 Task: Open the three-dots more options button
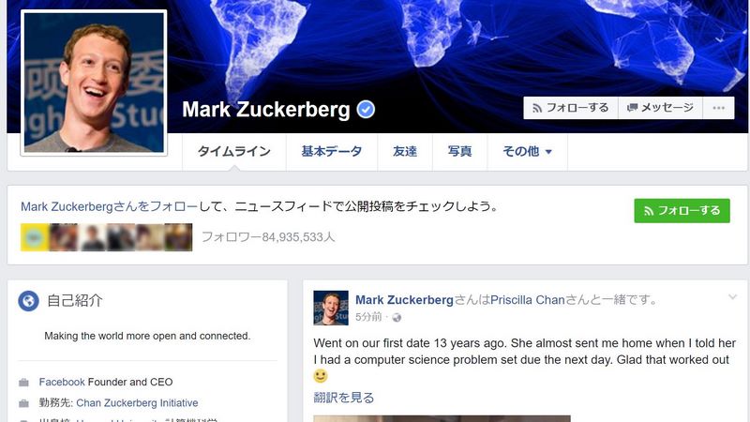[718, 108]
